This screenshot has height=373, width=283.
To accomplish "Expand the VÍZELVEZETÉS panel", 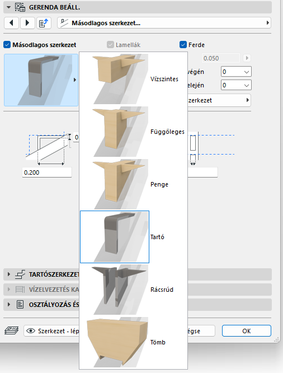I will (x=9, y=289).
